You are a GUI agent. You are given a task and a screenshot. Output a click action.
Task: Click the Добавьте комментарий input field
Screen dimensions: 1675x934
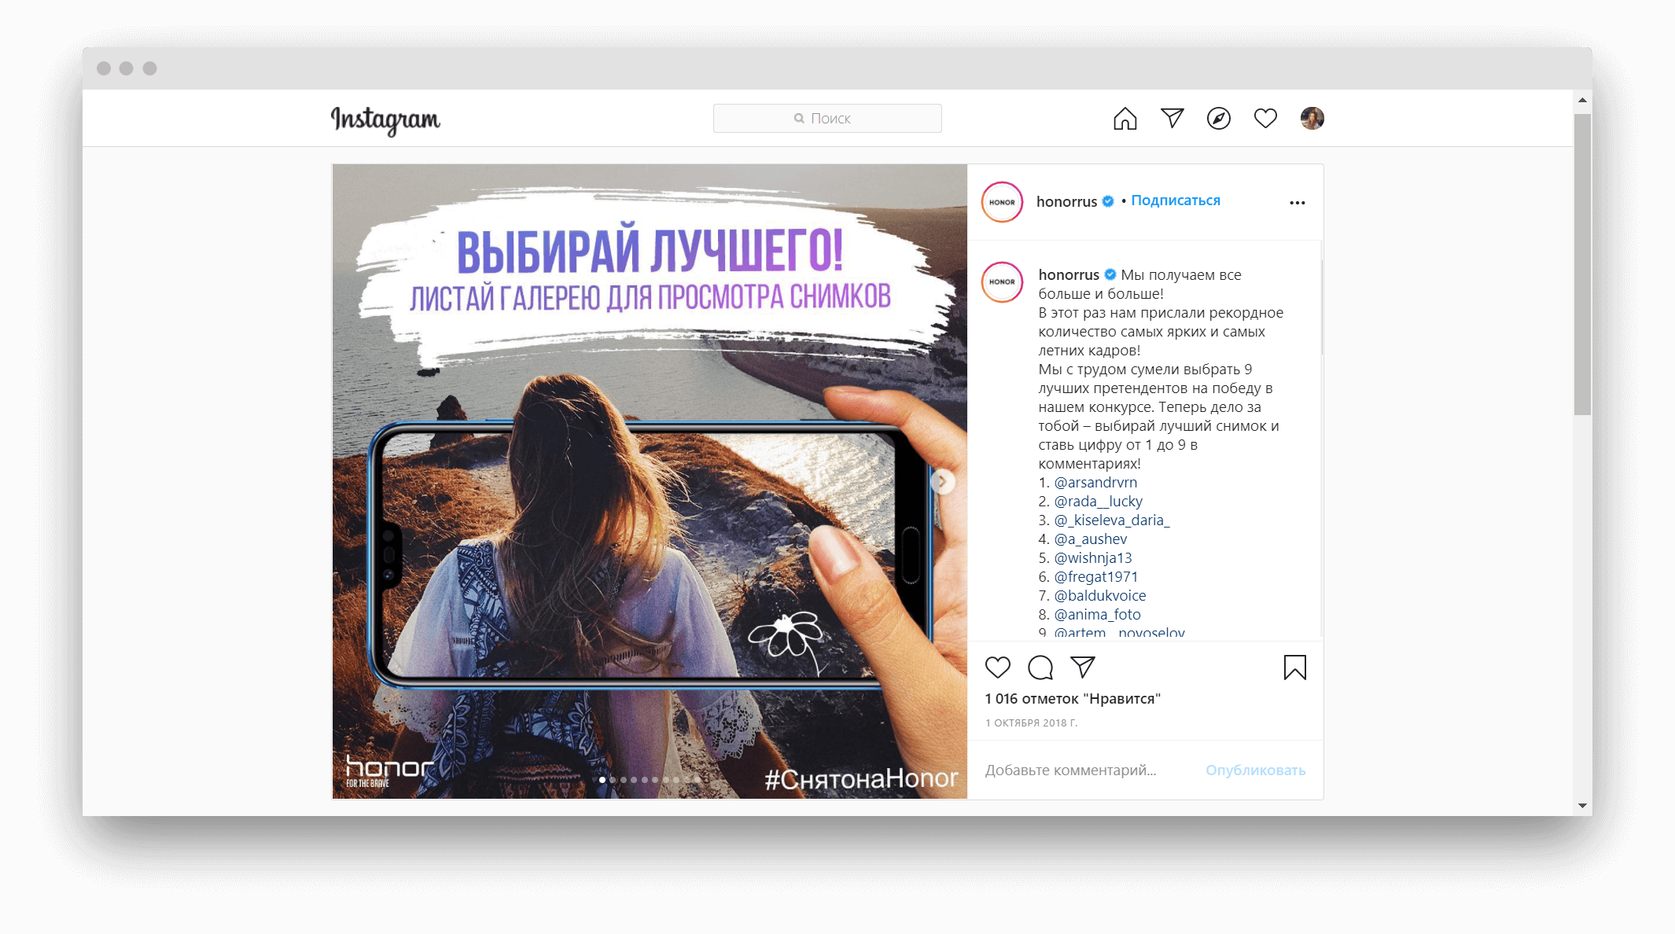[x=1070, y=770]
